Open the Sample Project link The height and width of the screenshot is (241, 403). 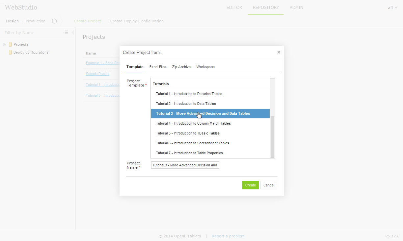click(97, 74)
